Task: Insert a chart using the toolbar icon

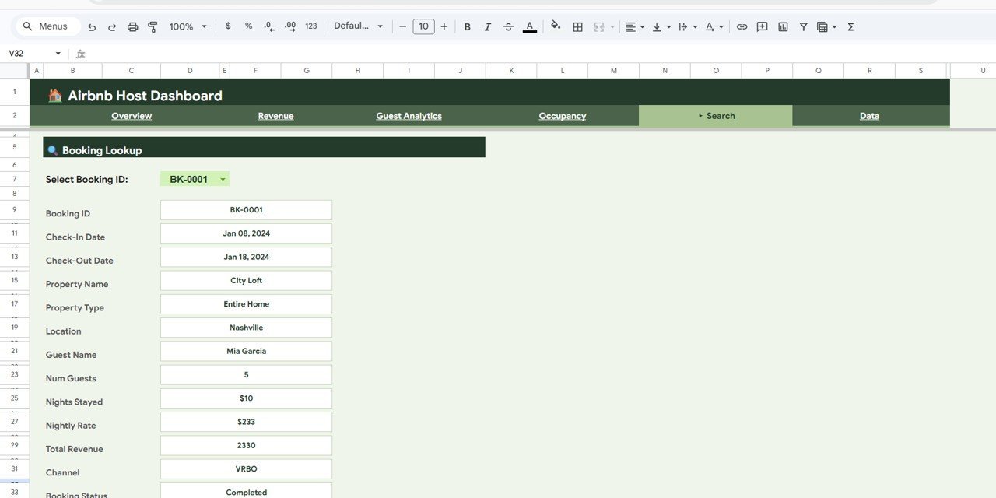Action: pyautogui.click(x=782, y=26)
